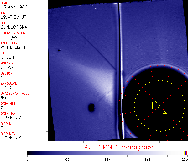Click the large dark circular blemish in the corona
Viewport: 188px width, 161px height.
(x=91, y=108)
